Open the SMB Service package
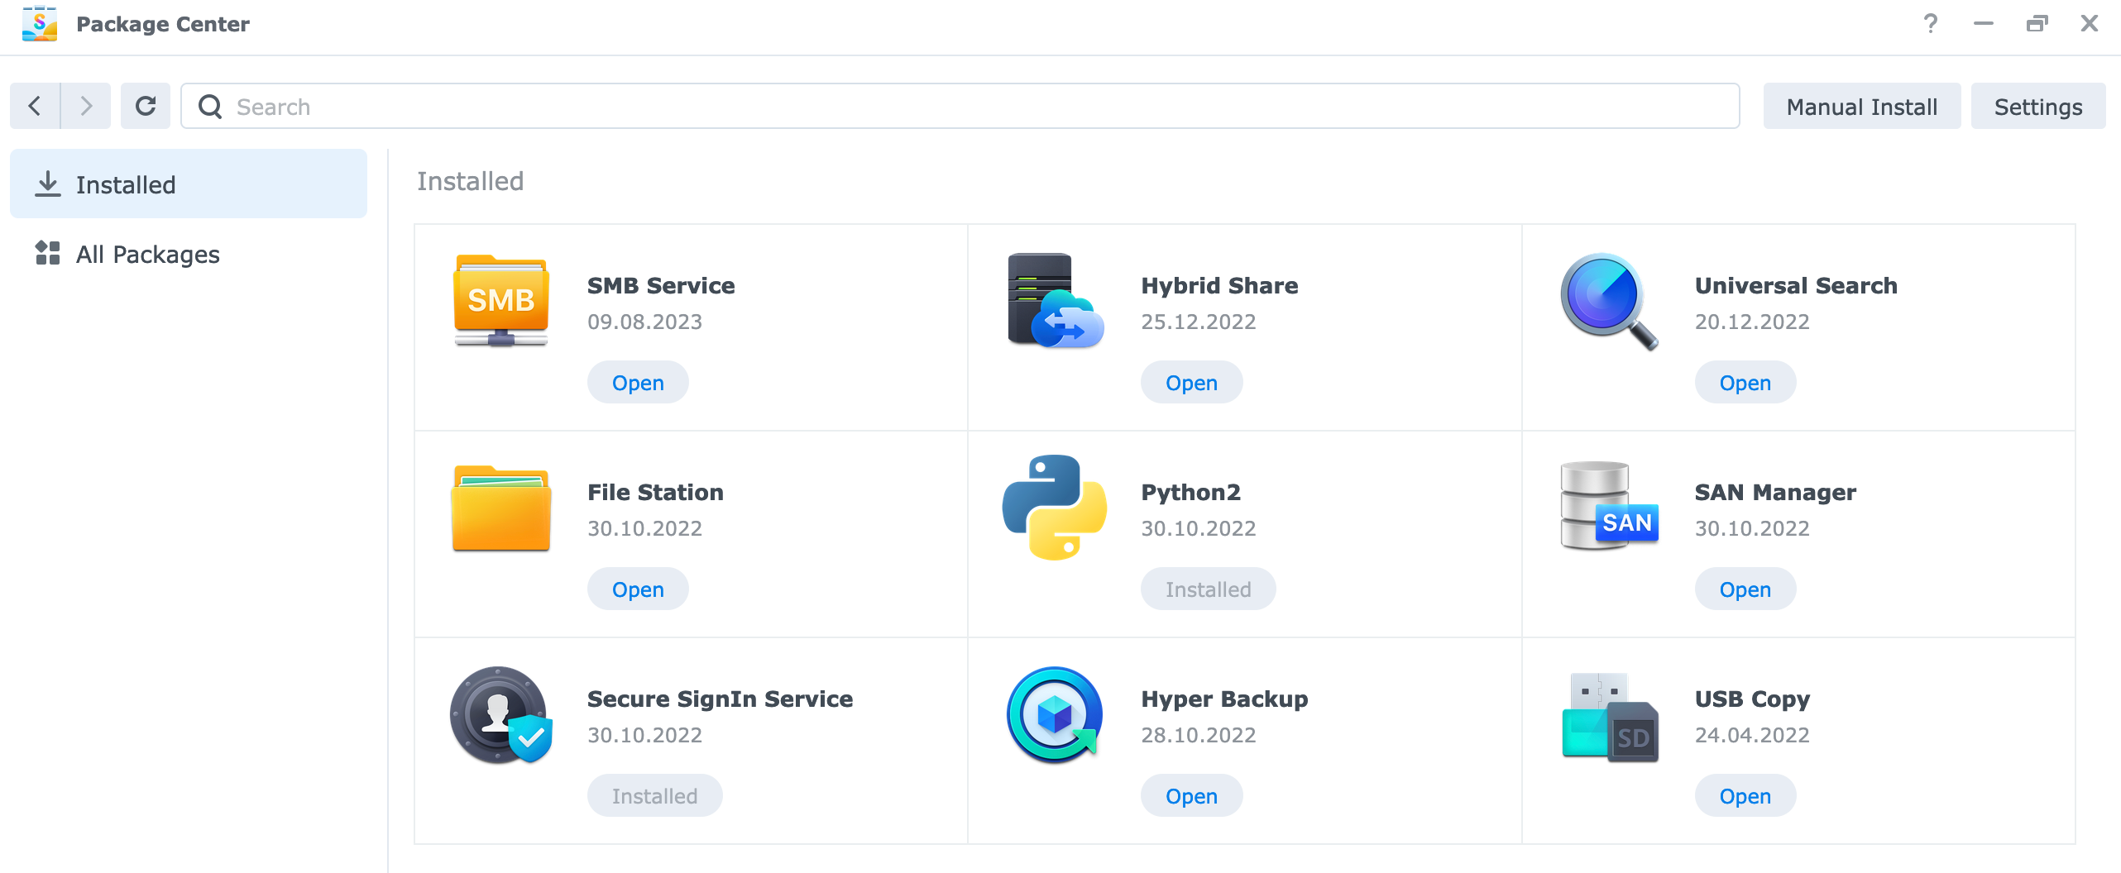2121x873 pixels. (638, 382)
